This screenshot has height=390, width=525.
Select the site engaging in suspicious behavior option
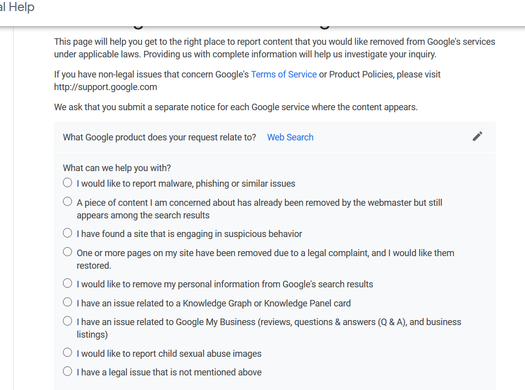tap(67, 233)
